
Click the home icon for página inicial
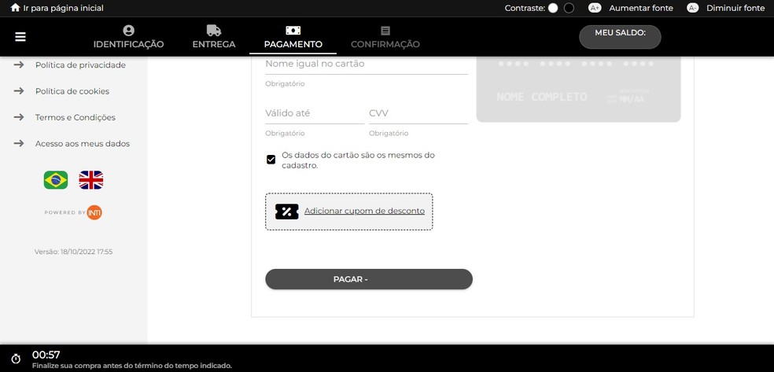pyautogui.click(x=15, y=8)
